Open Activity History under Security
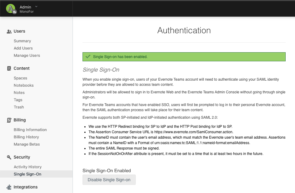Screen dimensions: 295x193 point(28,167)
